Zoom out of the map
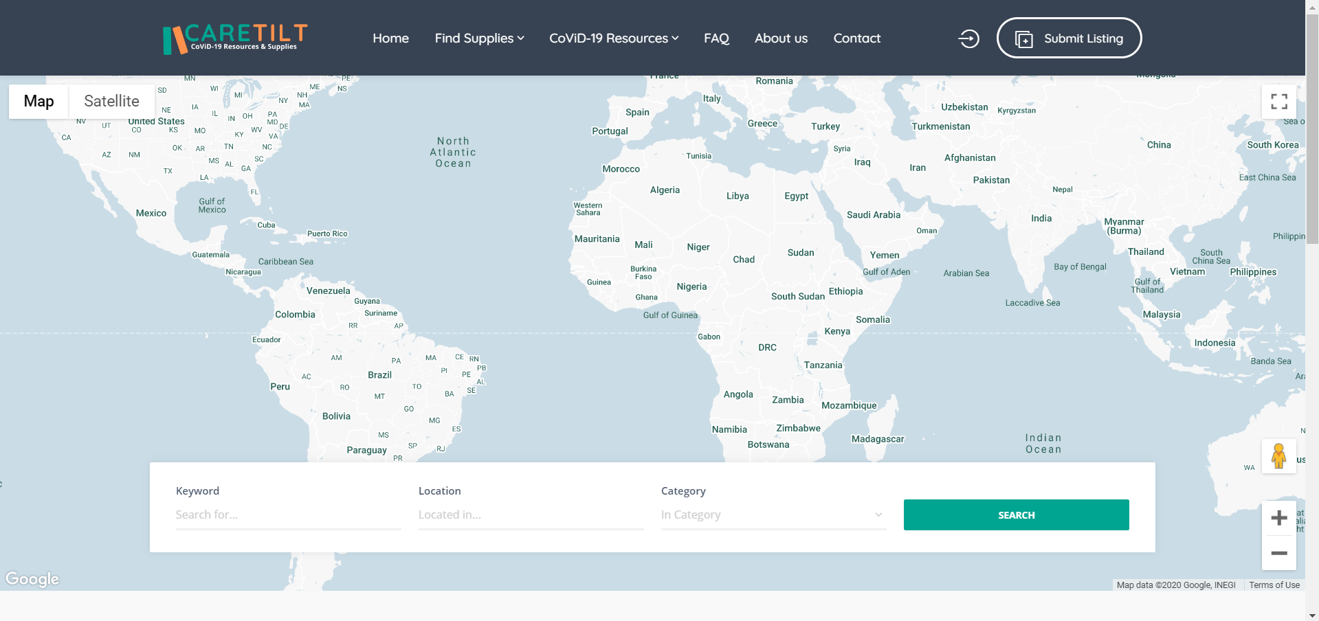The image size is (1319, 621). (x=1279, y=553)
